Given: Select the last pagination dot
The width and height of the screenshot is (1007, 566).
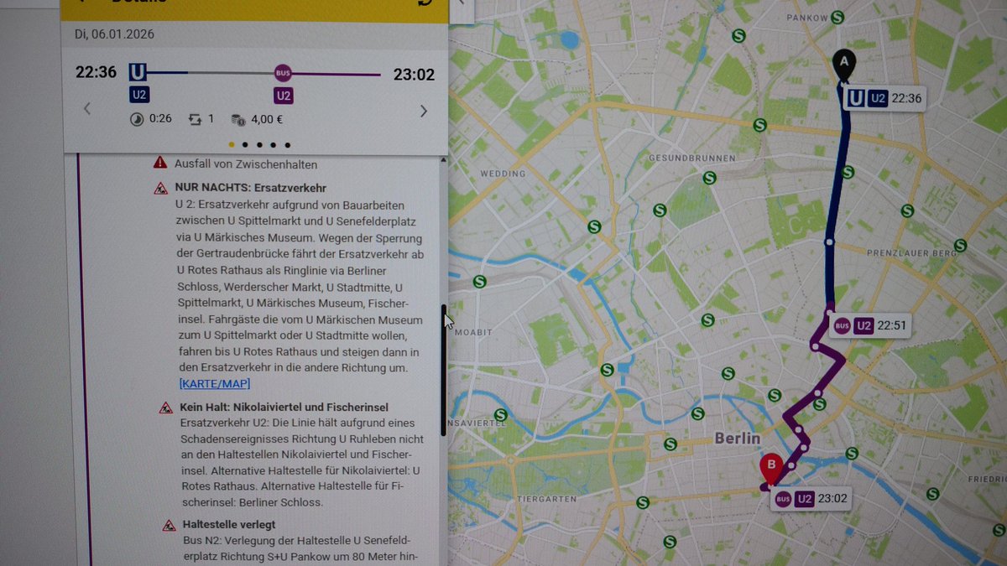Looking at the screenshot, I should [x=287, y=144].
